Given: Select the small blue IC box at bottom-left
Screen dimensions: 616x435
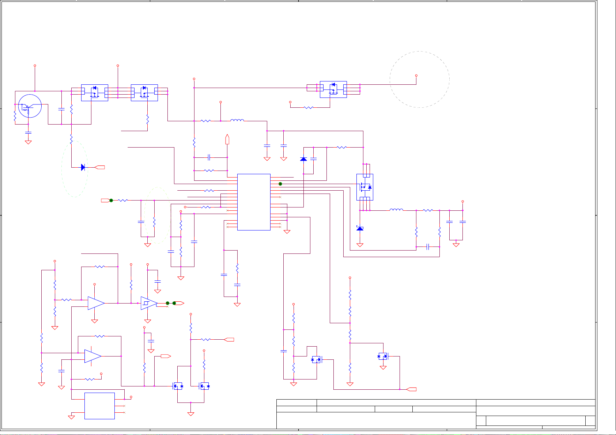Looking at the screenshot, I should coord(99,406).
